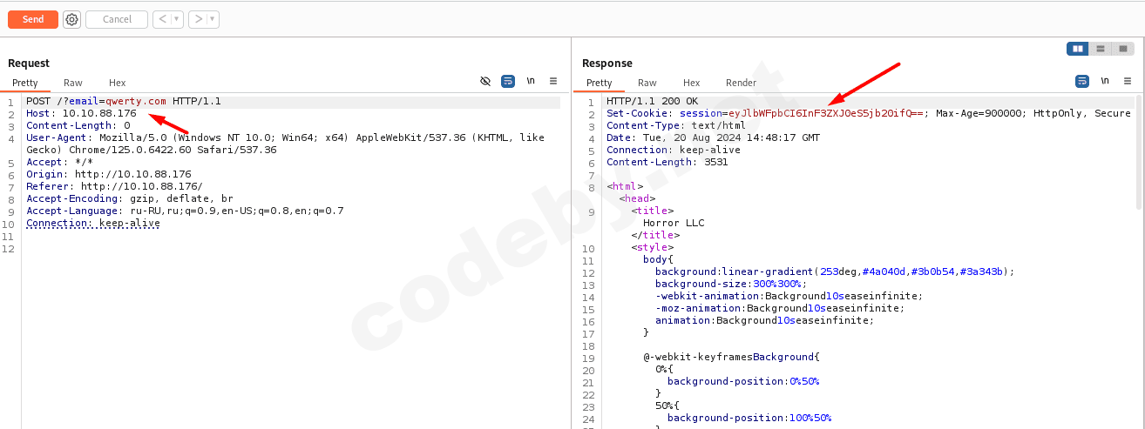The height and width of the screenshot is (429, 1145).
Task: Switch Request view to Raw tab
Action: click(73, 83)
